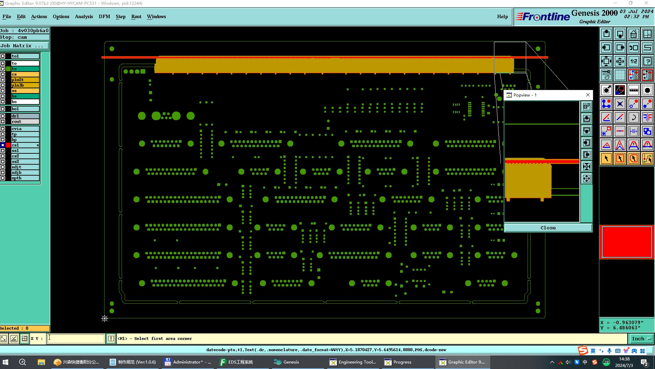The height and width of the screenshot is (369, 655).
Task: Click the exclamation mark icon beside XY field
Action: (x=111, y=339)
